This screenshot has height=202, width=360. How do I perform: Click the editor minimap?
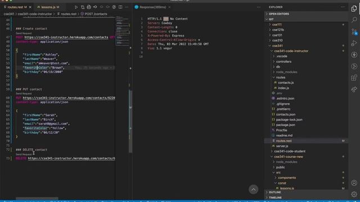click(123, 31)
